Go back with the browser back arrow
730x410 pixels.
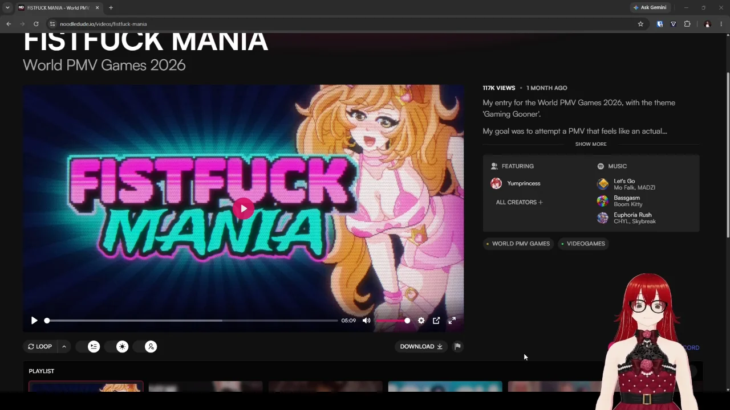click(x=9, y=24)
